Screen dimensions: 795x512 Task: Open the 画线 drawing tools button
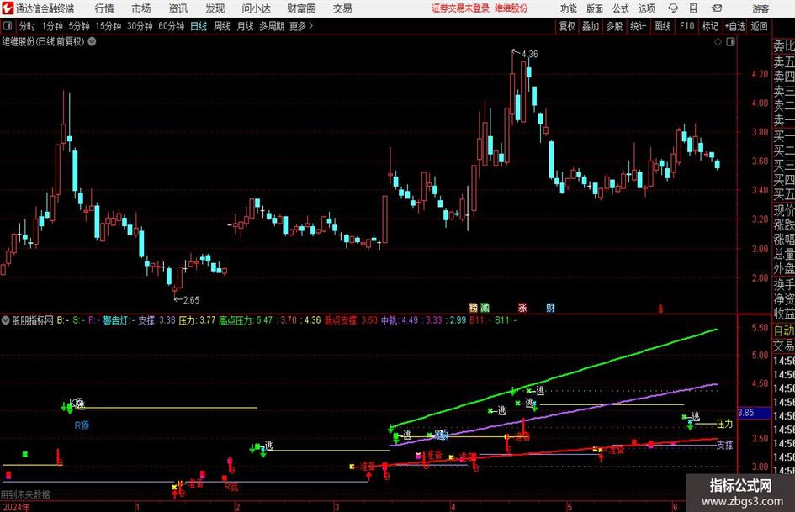(662, 26)
